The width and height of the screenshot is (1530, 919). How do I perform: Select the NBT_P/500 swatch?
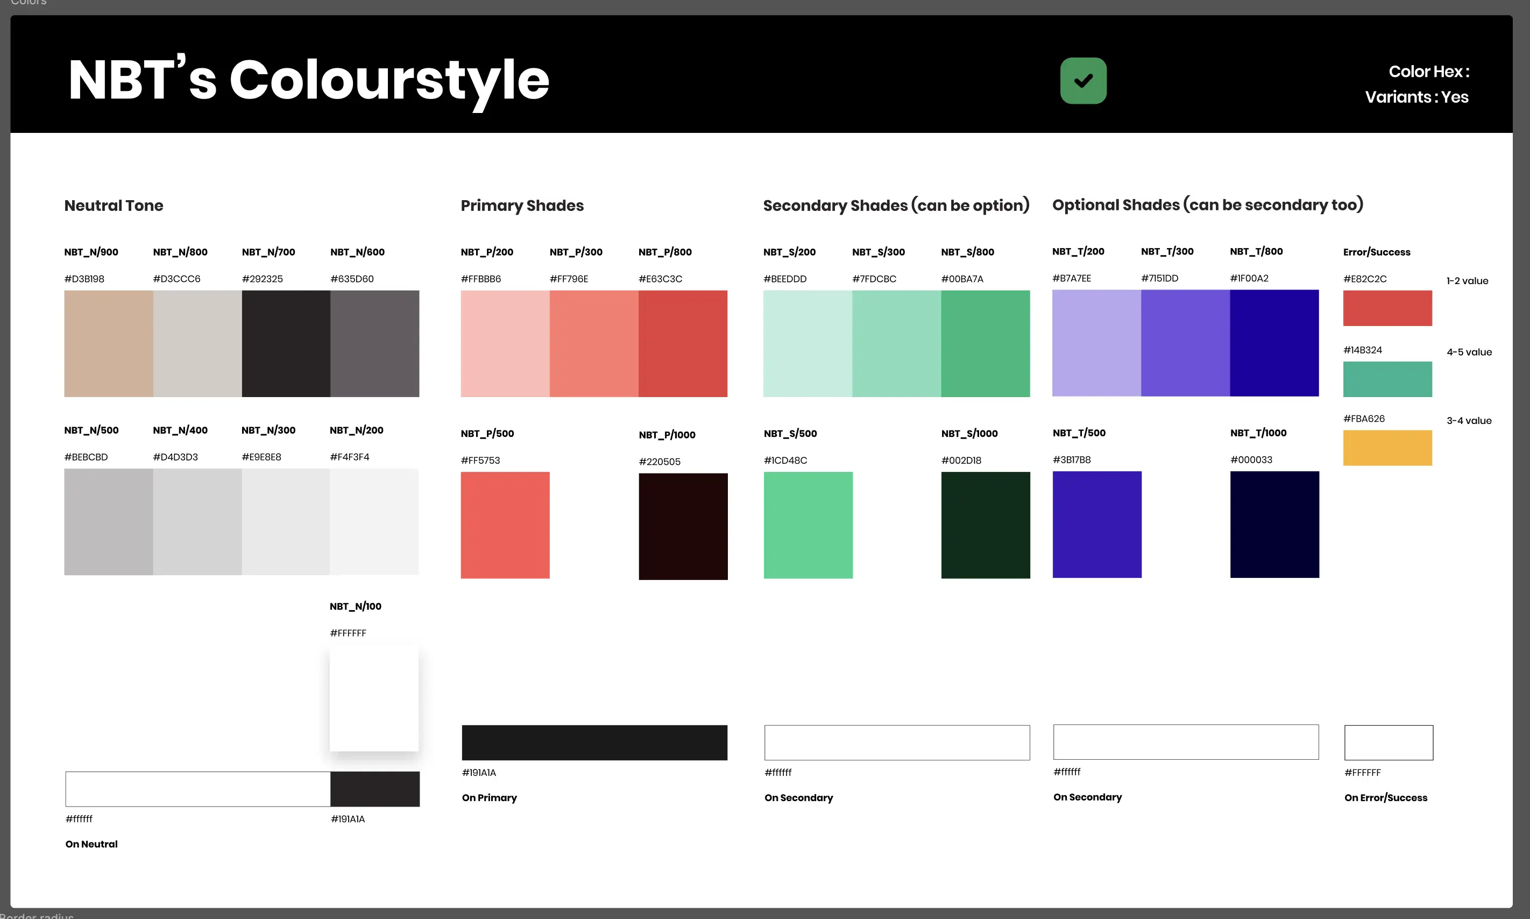505,525
